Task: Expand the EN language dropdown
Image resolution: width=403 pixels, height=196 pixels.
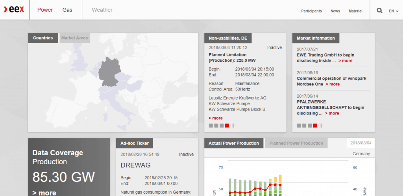Action: (x=394, y=11)
